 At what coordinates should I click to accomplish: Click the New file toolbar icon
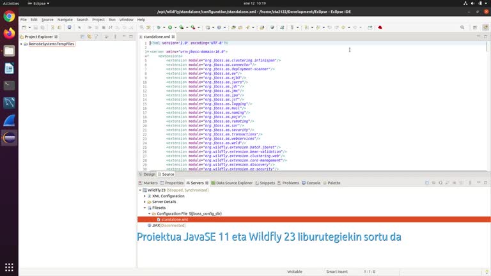coord(24,27)
